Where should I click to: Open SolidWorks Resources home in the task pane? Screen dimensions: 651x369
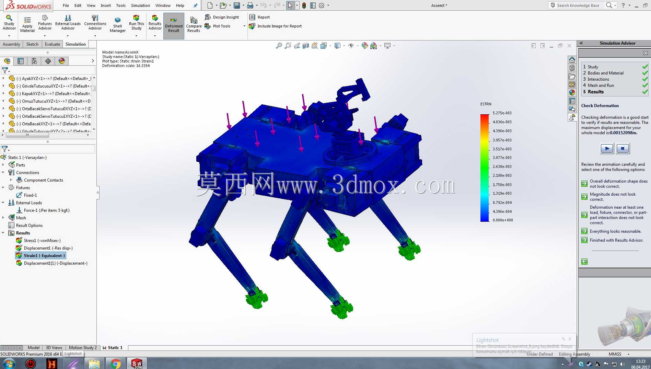click(x=572, y=60)
